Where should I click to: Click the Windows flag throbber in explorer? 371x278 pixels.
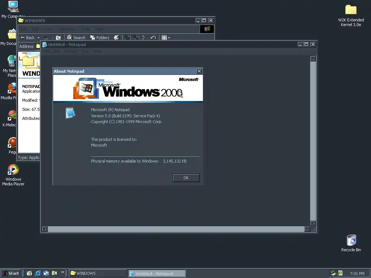(x=207, y=29)
